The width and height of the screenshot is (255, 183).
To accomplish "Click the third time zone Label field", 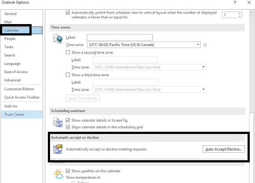I will [125, 82].
